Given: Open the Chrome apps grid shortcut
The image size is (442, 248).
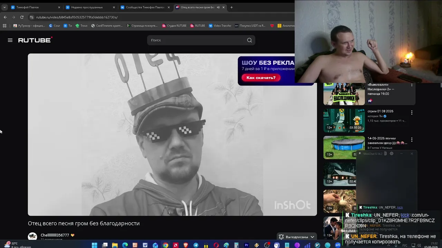Looking at the screenshot, I should [4, 25].
